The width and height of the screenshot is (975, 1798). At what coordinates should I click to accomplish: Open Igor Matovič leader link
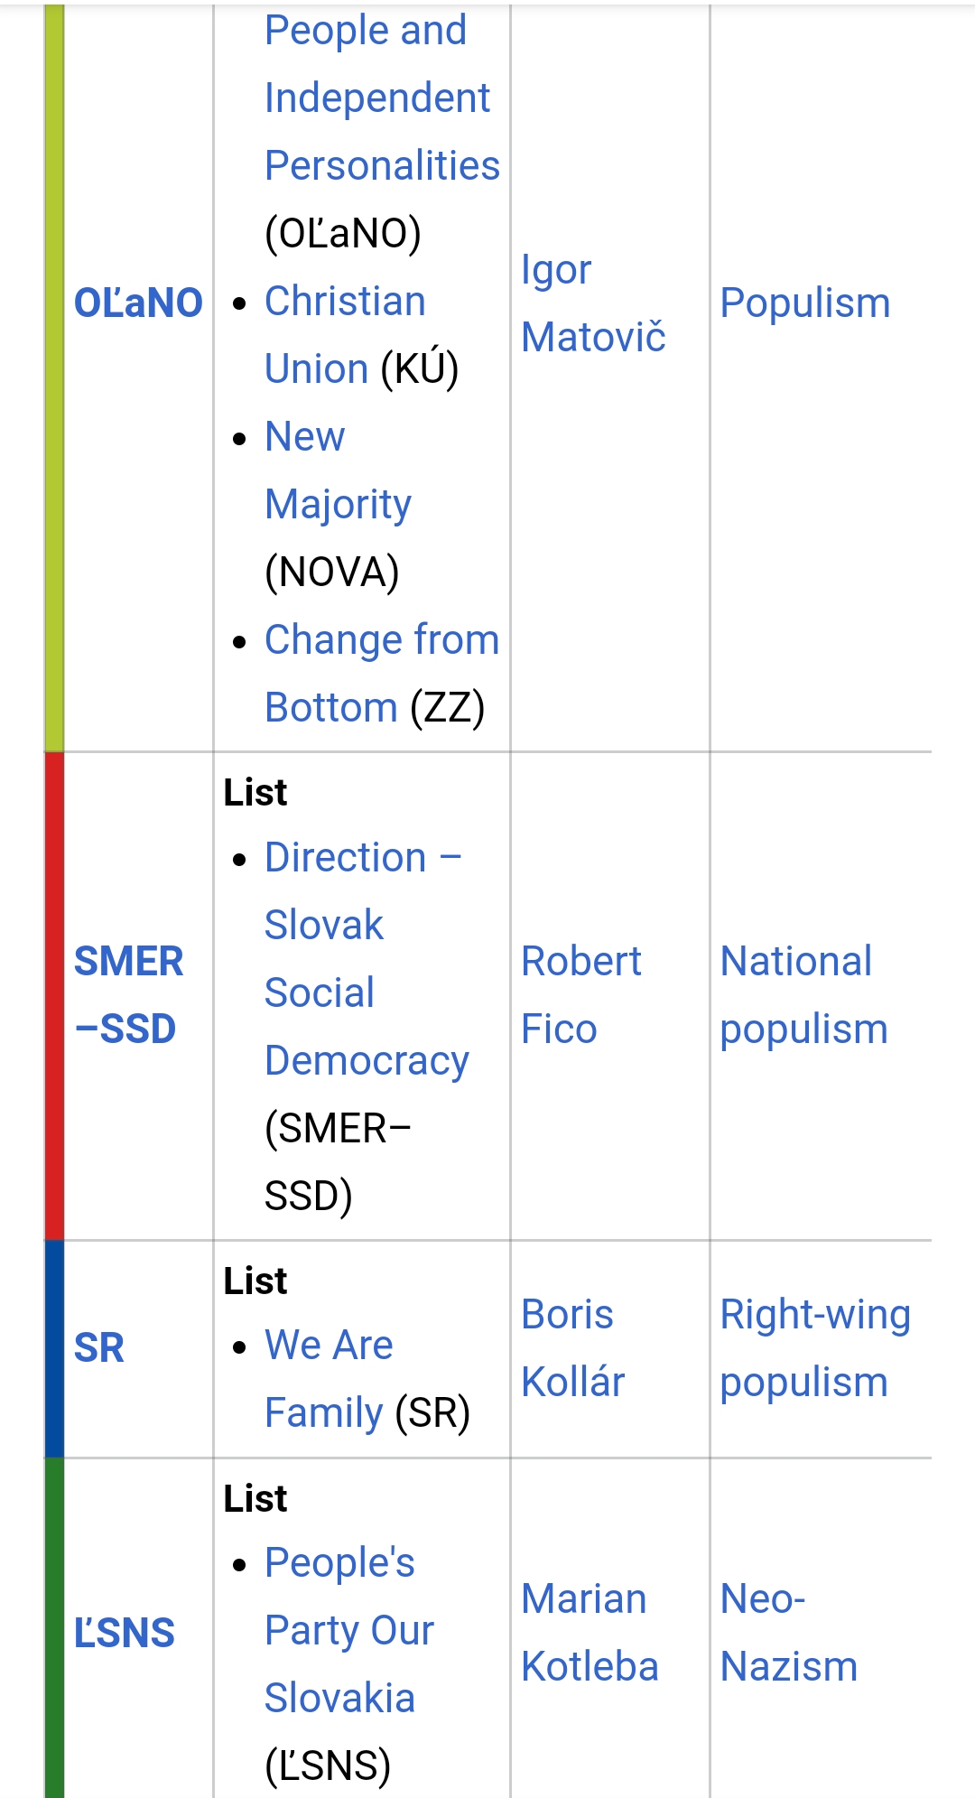tap(593, 303)
